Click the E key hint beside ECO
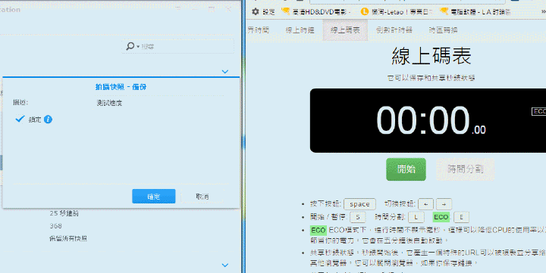 pos(461,217)
